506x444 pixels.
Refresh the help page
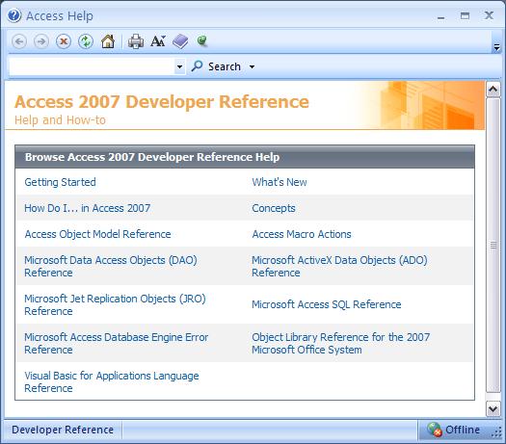coord(86,41)
